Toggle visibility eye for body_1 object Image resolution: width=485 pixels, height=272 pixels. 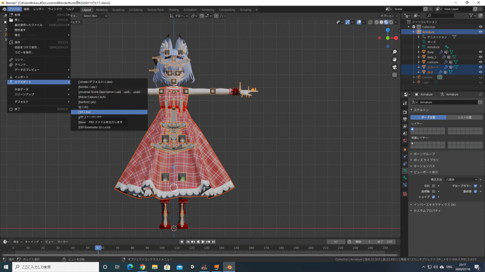point(480,57)
